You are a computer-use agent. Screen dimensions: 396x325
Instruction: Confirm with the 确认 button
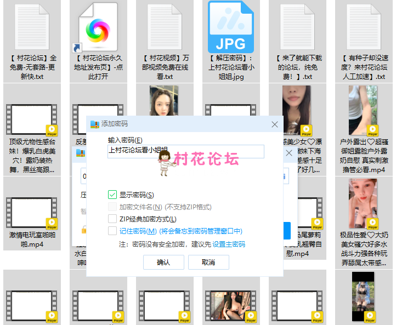point(163,262)
